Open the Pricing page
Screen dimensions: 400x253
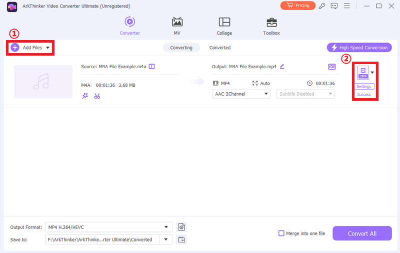click(x=297, y=6)
